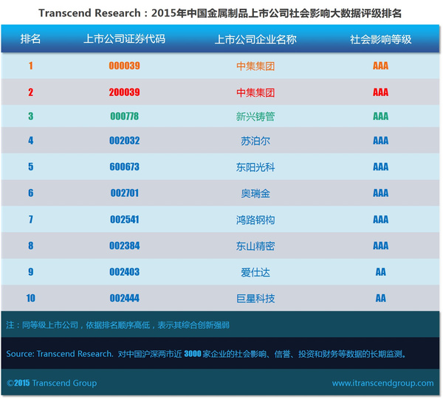Click company name 巨星科技
This screenshot has width=443, height=399.
pos(255,299)
